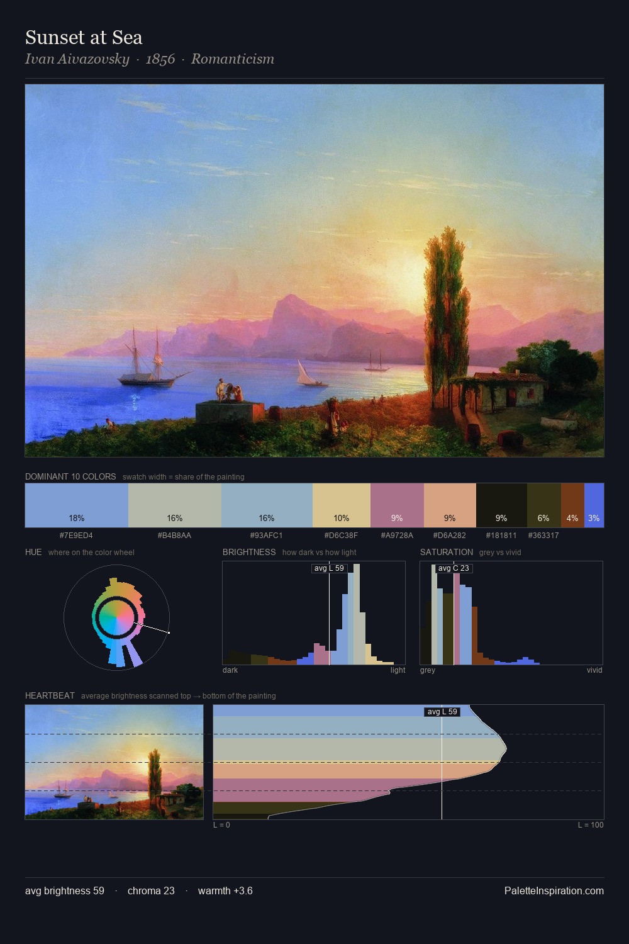This screenshot has width=629, height=944.
Task: Click the brown swatch labeled 4%
Action: click(572, 505)
